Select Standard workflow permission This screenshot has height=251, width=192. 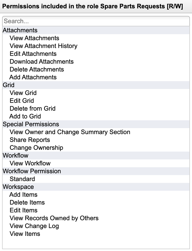point(22,179)
